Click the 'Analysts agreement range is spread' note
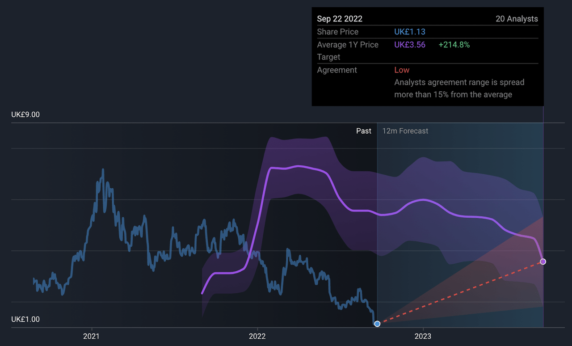The width and height of the screenshot is (572, 346). pos(459,82)
